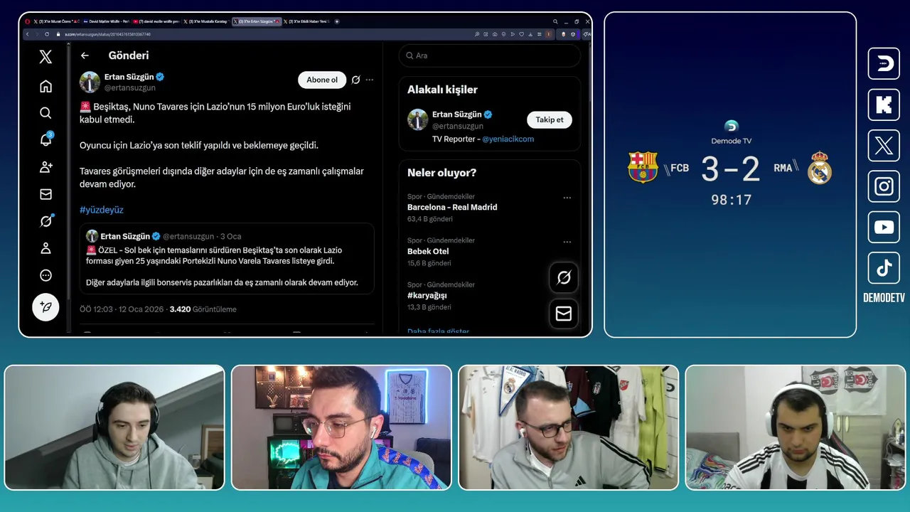Click the Real Madrid crest
The width and height of the screenshot is (910, 512).
(819, 168)
